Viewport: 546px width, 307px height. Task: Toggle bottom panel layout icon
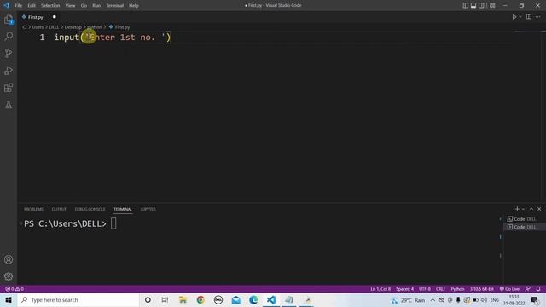473,6
